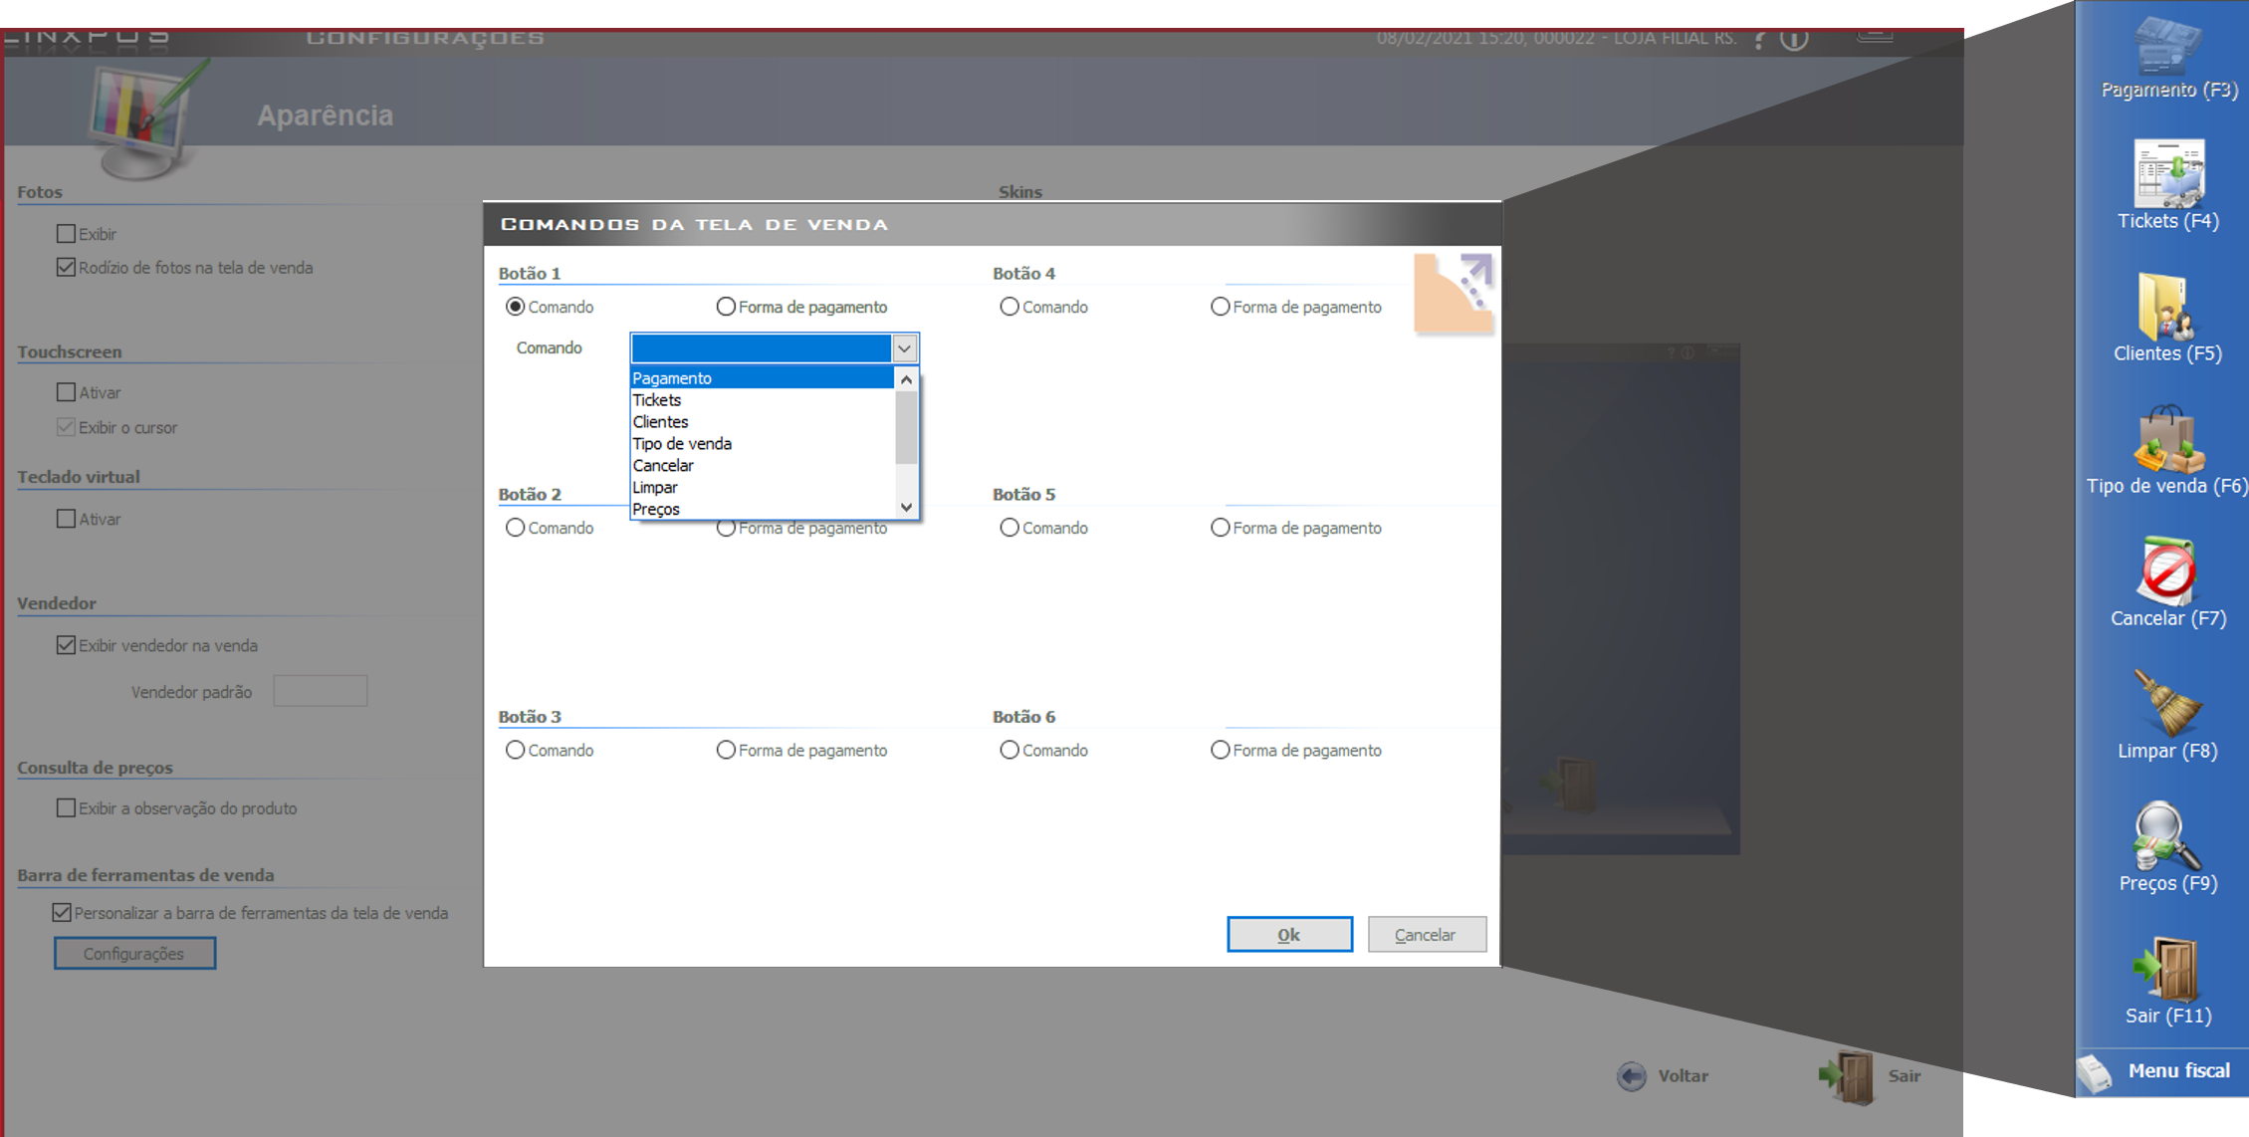Click the Sair (F11) door icon
The width and height of the screenshot is (2249, 1137).
click(x=2166, y=969)
